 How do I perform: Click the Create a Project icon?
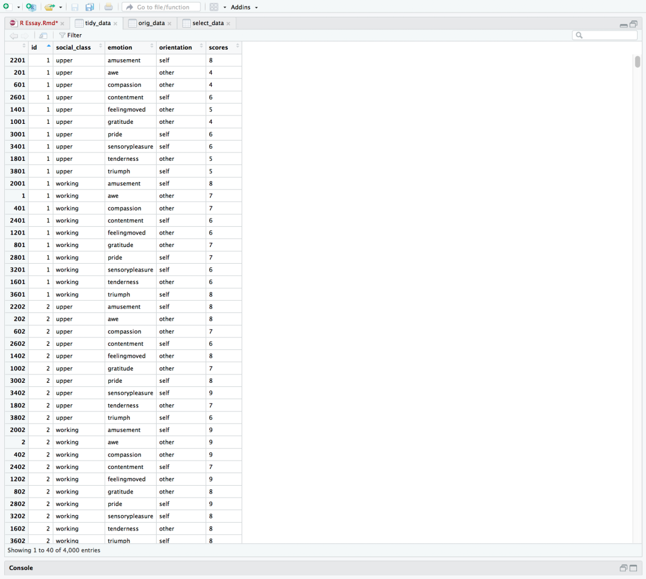click(31, 7)
